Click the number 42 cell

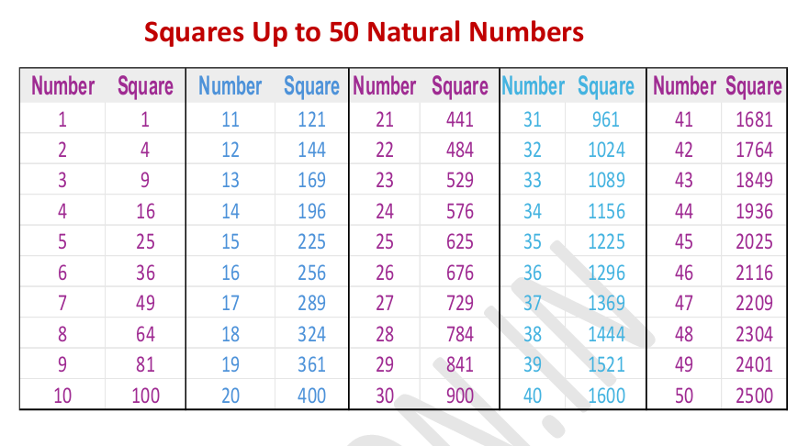683,150
